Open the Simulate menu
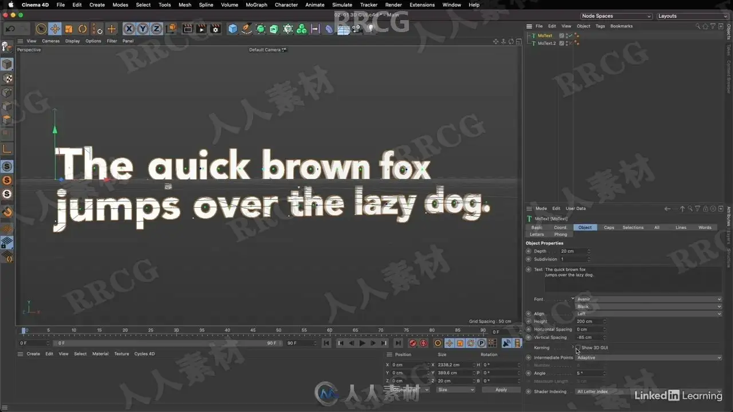 342,5
